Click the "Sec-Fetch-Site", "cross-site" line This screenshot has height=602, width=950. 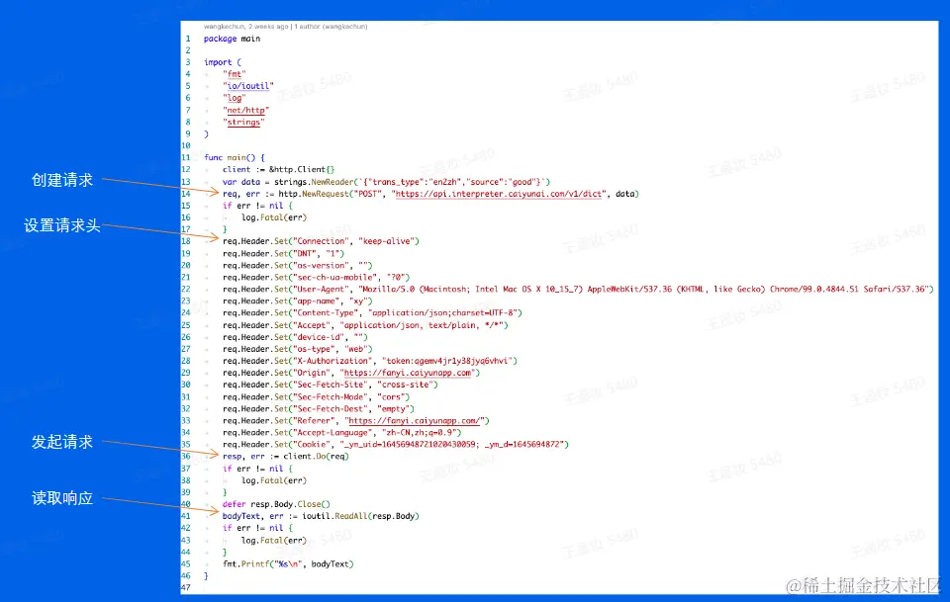pos(331,385)
